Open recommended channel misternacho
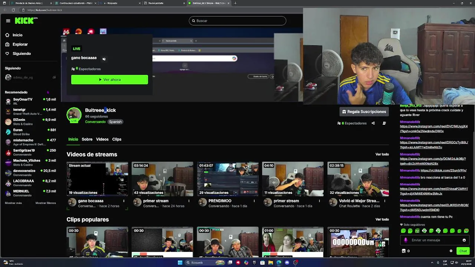The width and height of the screenshot is (475, 267). (x=30, y=141)
